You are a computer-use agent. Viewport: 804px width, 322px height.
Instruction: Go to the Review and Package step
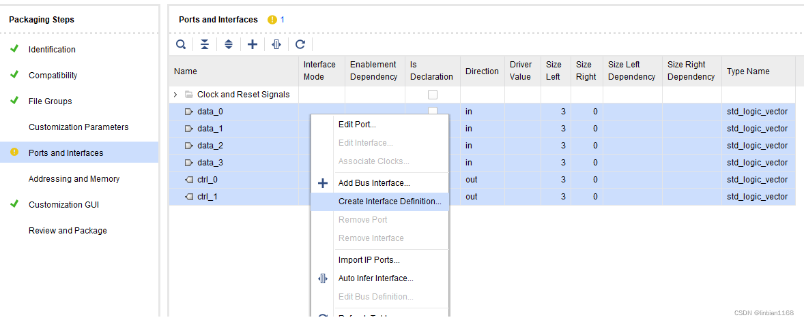tap(68, 231)
